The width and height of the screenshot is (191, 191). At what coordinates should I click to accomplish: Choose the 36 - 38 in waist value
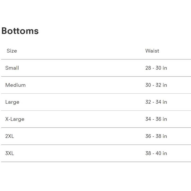coord(156,136)
